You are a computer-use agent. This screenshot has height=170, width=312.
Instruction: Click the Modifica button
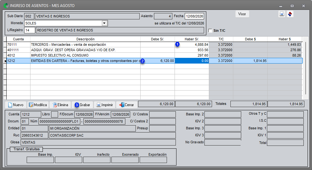[x=38, y=105]
